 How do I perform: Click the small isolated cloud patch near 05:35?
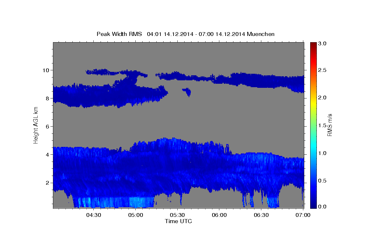(187, 92)
